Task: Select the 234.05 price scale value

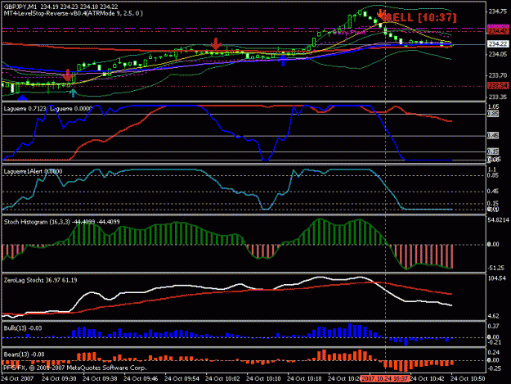Action: tap(498, 55)
